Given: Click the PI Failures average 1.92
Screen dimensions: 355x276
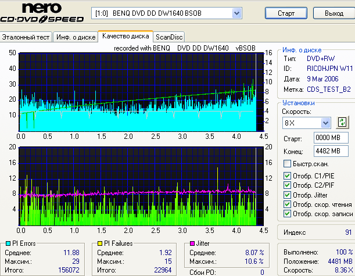Looking at the screenshot, I should tap(166, 252).
